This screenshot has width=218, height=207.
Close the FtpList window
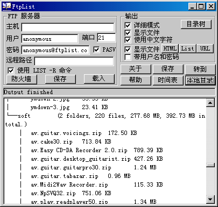tap(211, 6)
